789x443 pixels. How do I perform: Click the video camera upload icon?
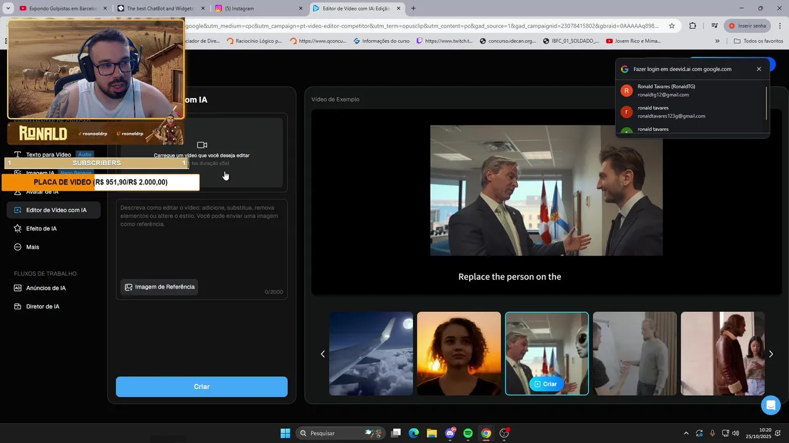point(202,145)
